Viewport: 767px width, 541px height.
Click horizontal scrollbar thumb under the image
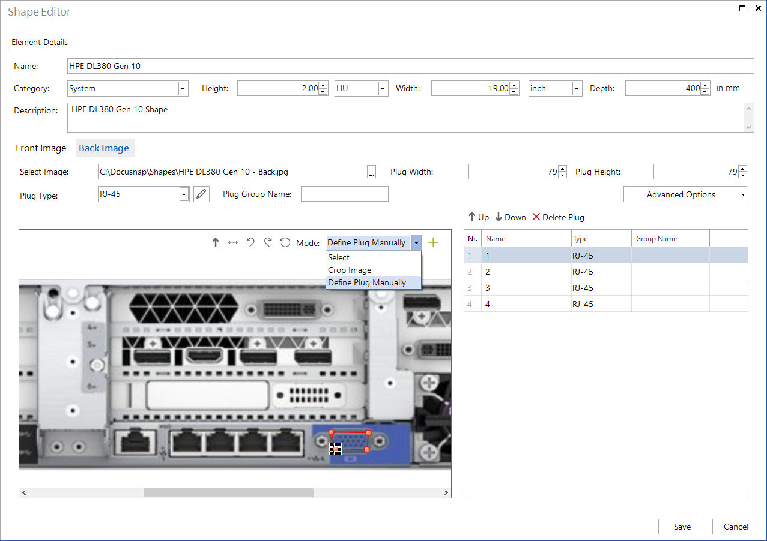228,492
